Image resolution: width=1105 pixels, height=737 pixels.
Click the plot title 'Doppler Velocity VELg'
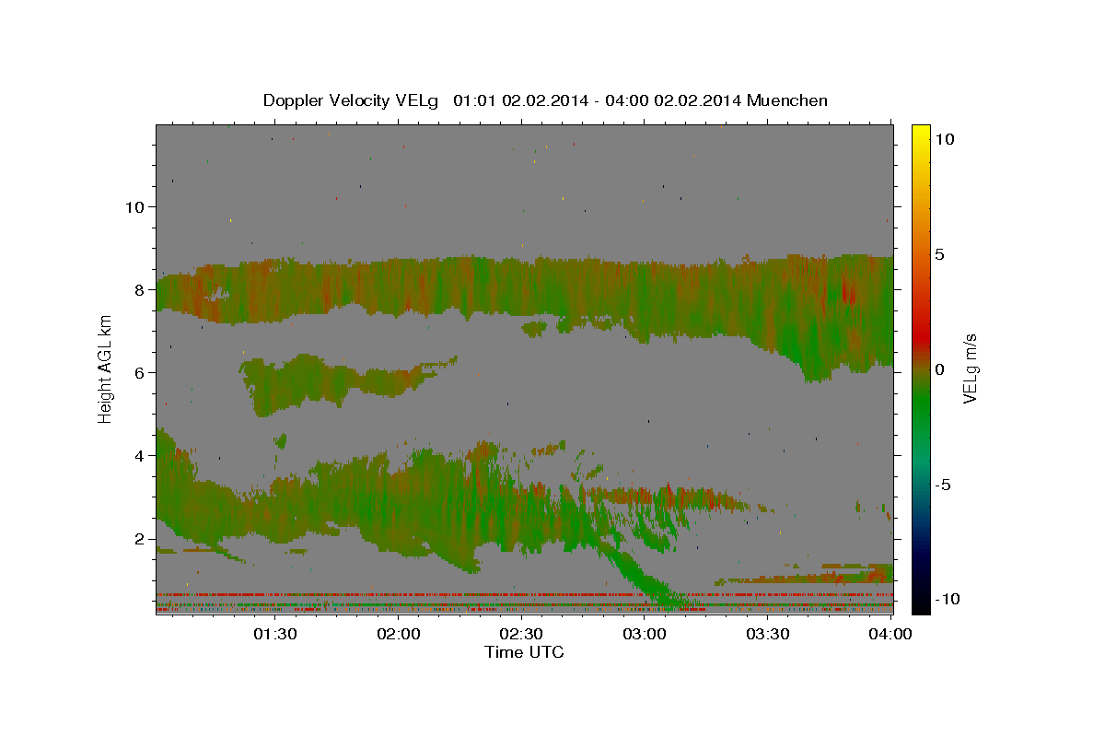click(353, 100)
